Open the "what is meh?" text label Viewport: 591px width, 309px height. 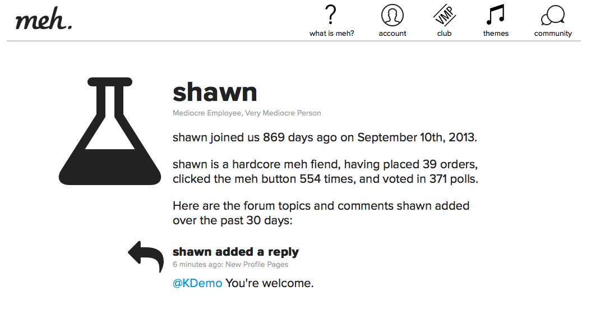[x=332, y=34]
